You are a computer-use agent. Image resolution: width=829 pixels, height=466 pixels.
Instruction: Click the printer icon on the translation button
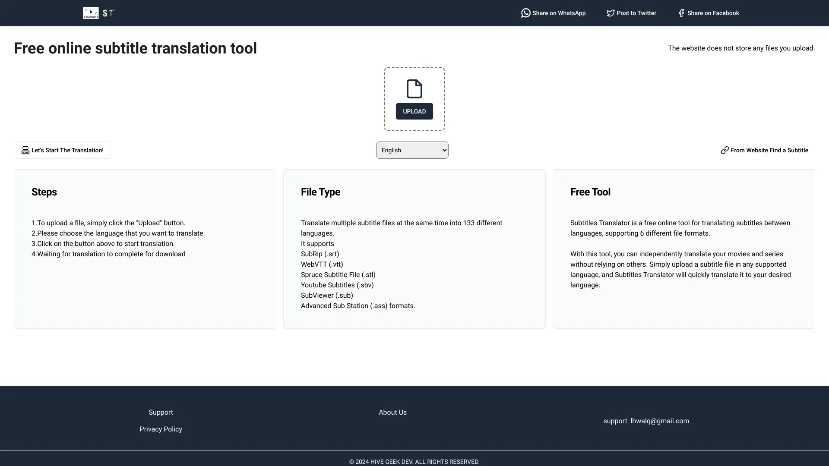click(x=25, y=150)
